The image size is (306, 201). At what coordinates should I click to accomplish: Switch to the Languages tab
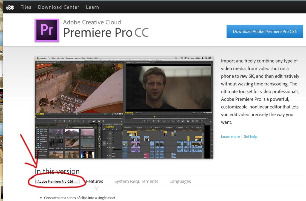[x=180, y=181]
